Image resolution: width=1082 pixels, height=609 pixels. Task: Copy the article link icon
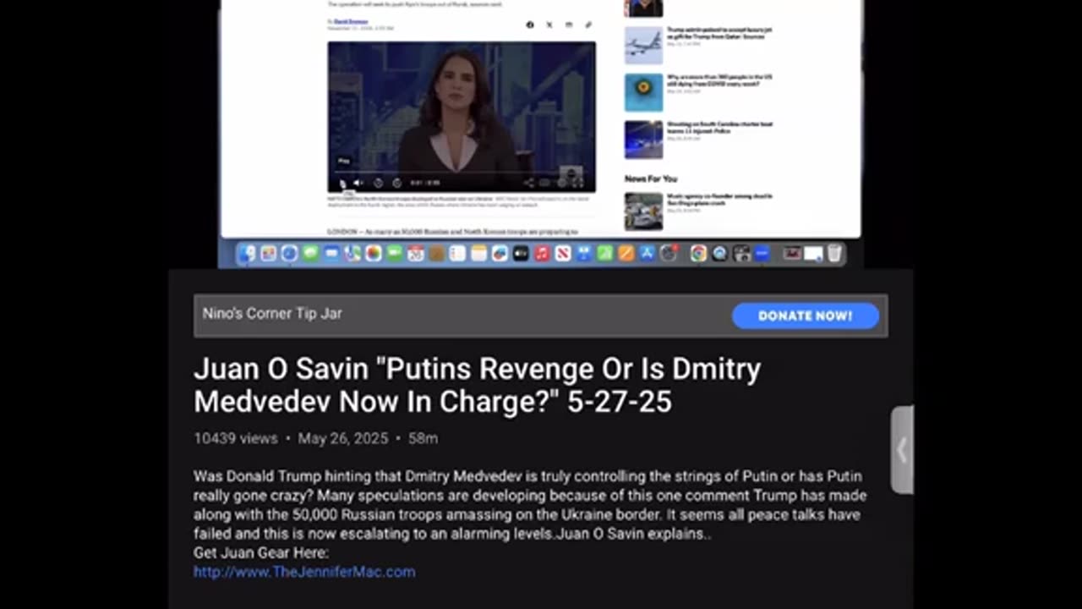(x=588, y=25)
